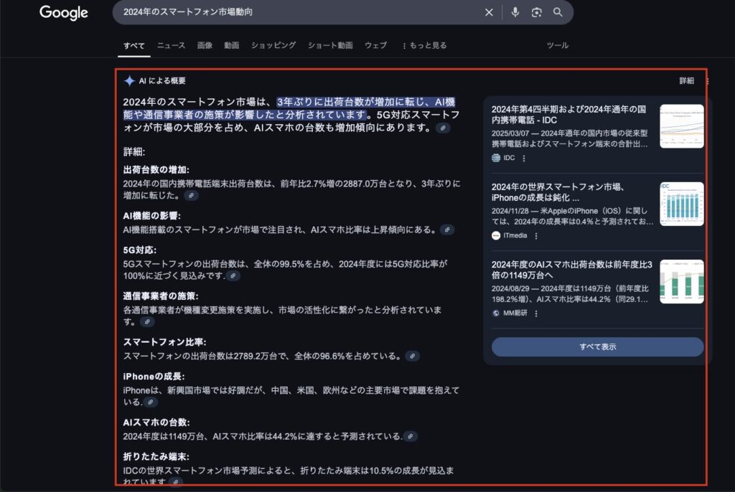Image resolution: width=735 pixels, height=492 pixels.
Task: Start voice search with the microphone icon
Action: click(515, 12)
